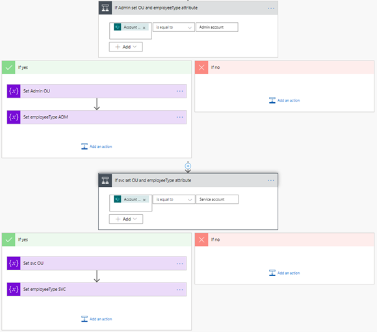Screen dimensions: 377x332
Task: Expand Add dropdown in Admin condition
Action: (125, 47)
